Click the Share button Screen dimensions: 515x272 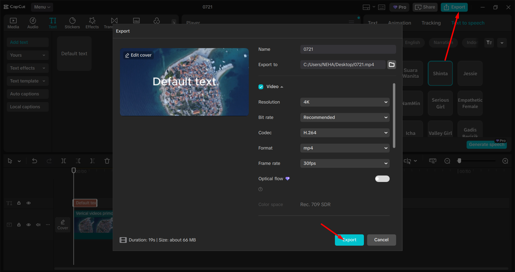click(x=425, y=7)
